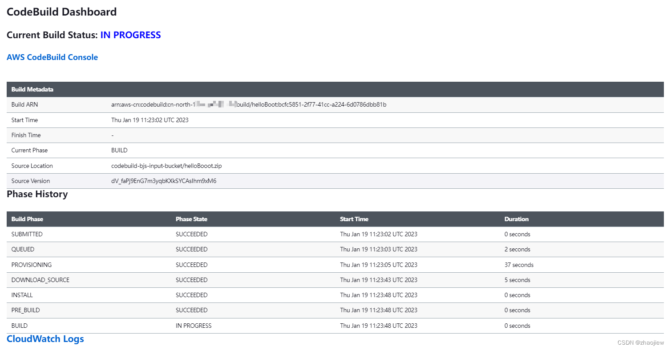
Task: Click the Current Phase value BUILD
Action: tap(119, 150)
